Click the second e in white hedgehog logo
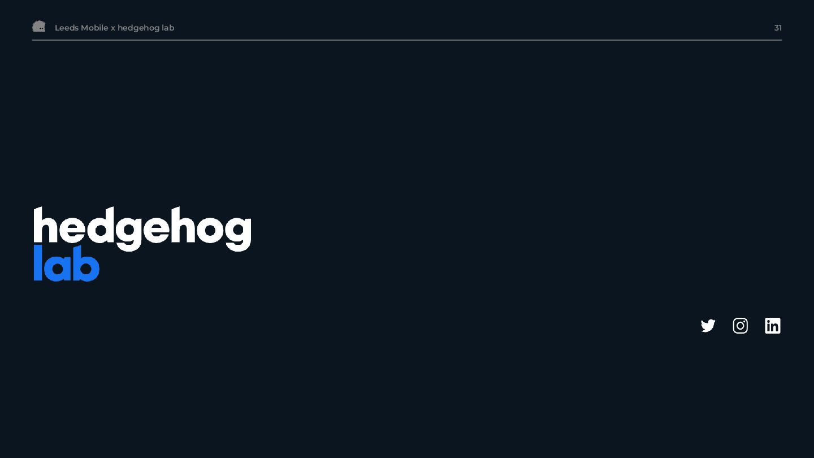This screenshot has width=814, height=458. pos(154,228)
